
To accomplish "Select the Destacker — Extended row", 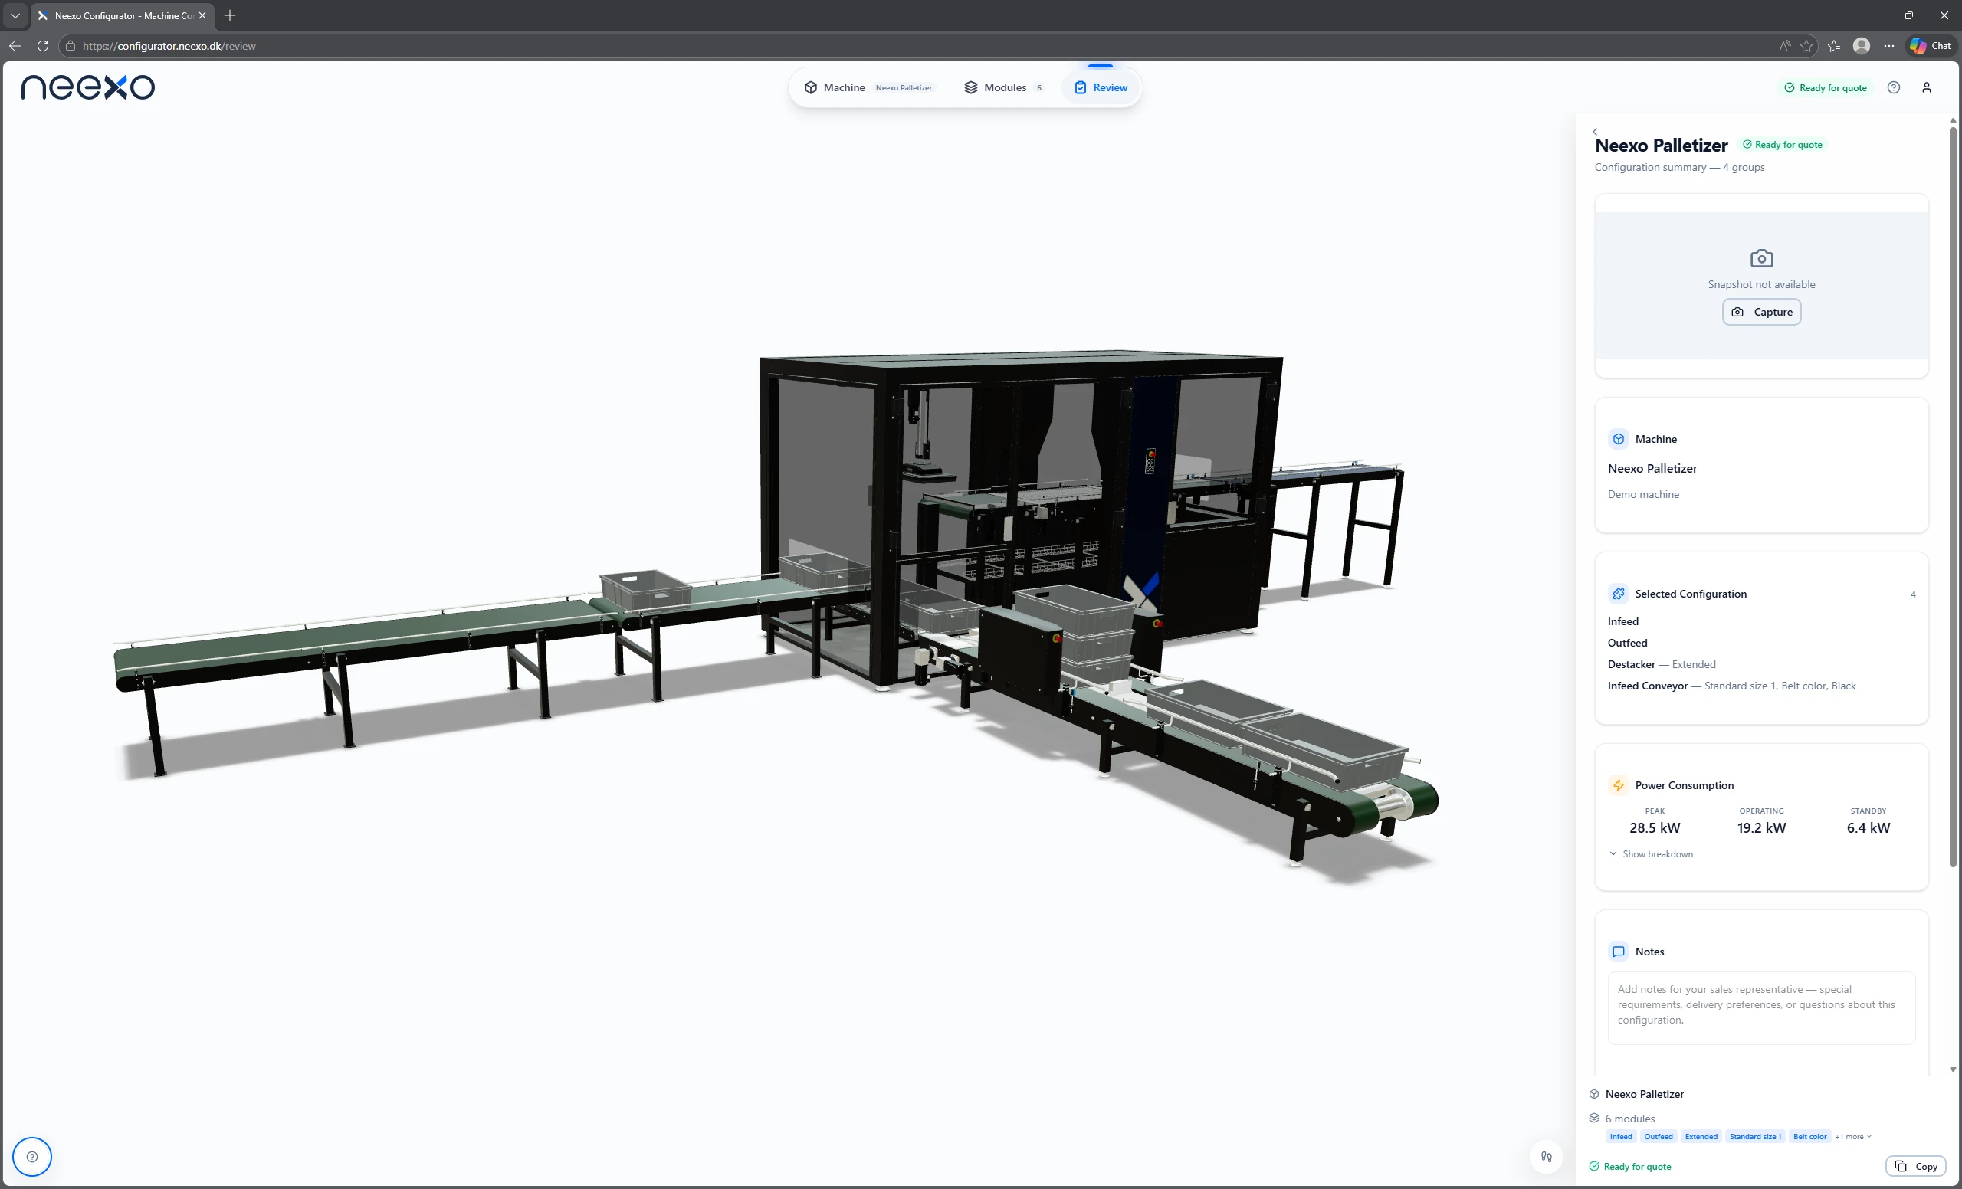I will coord(1761,664).
